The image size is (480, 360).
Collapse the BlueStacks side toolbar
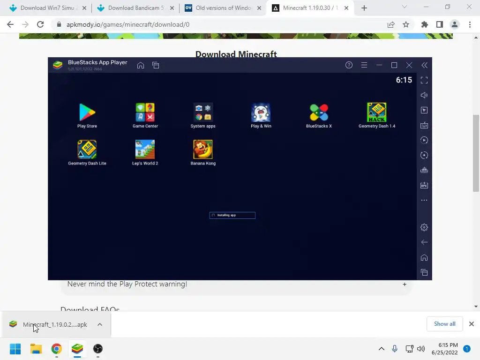(x=424, y=65)
